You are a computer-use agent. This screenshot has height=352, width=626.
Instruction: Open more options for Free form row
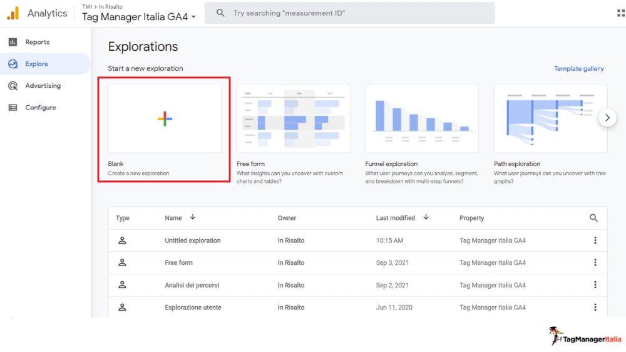(x=595, y=262)
